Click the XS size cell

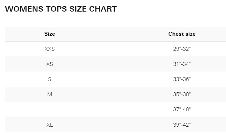click(x=50, y=64)
